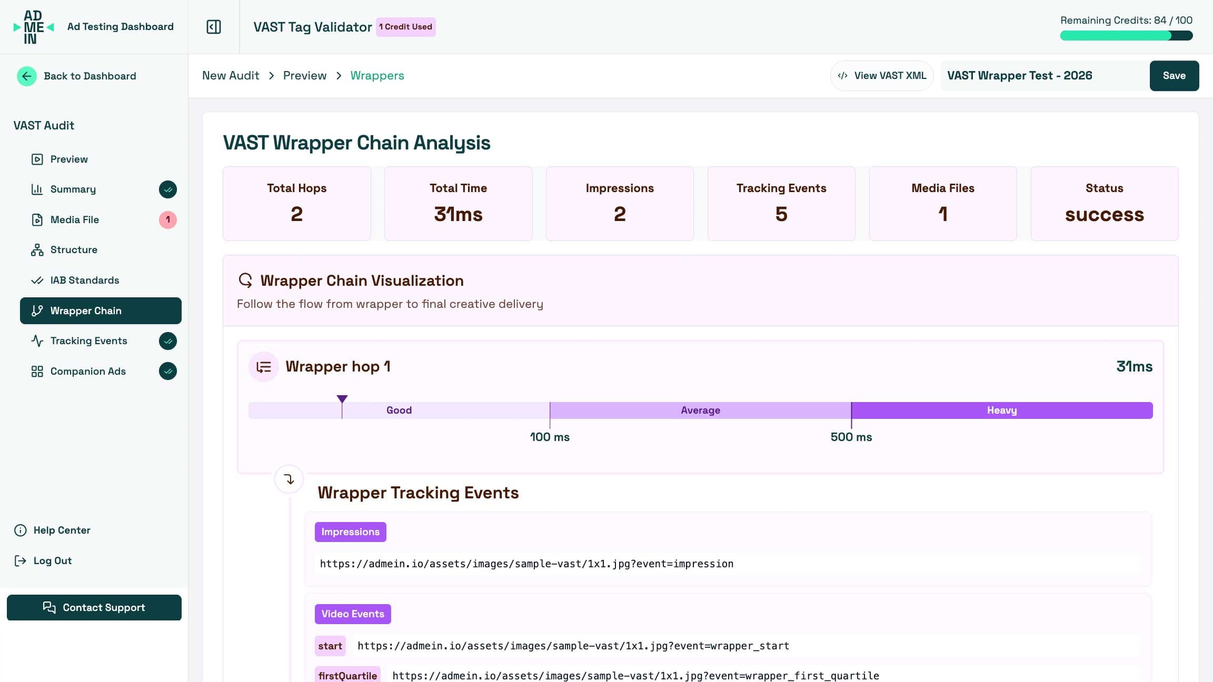Click the IAB Standards double-check icon
1213x682 pixels.
37,280
